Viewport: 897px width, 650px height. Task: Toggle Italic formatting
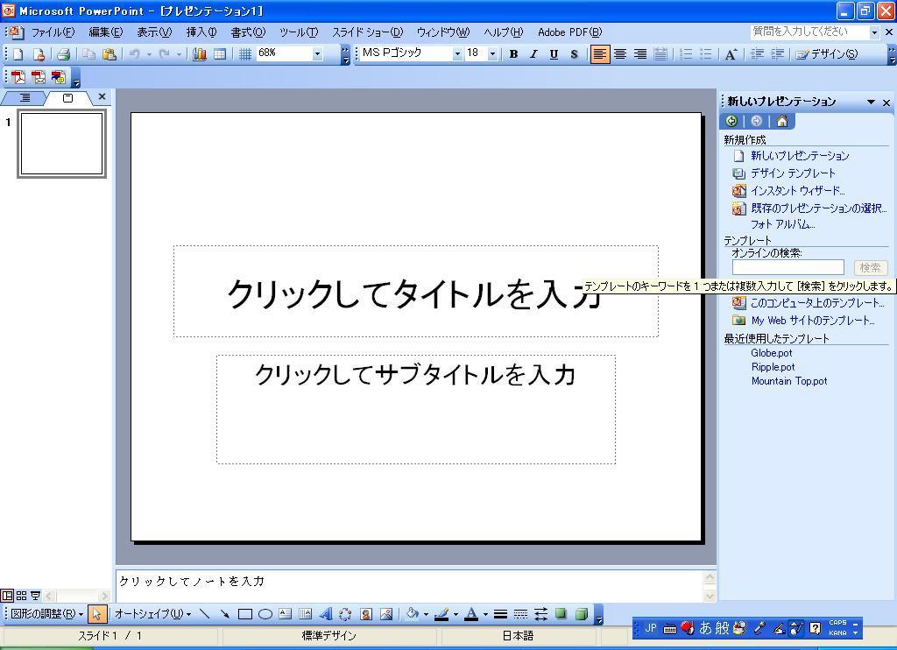[x=533, y=54]
